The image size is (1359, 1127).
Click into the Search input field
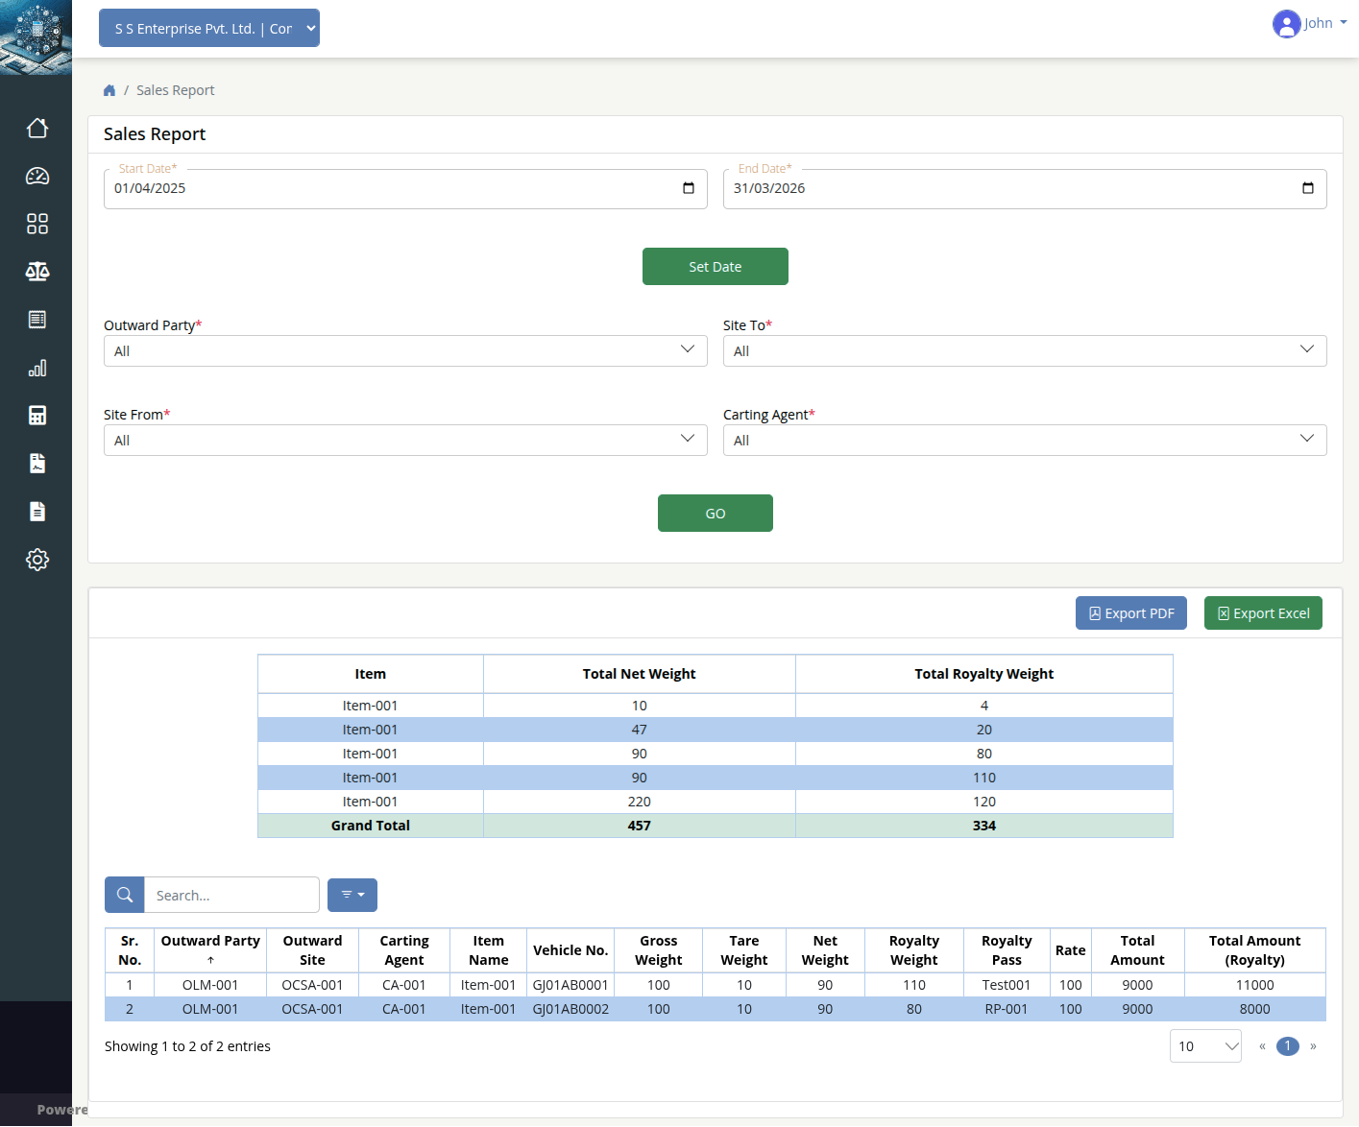pos(231,895)
